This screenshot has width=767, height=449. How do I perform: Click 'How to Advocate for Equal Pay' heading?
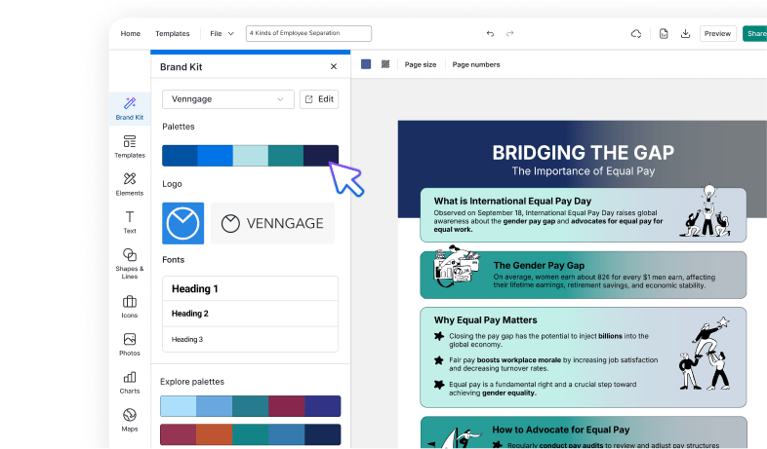560,430
